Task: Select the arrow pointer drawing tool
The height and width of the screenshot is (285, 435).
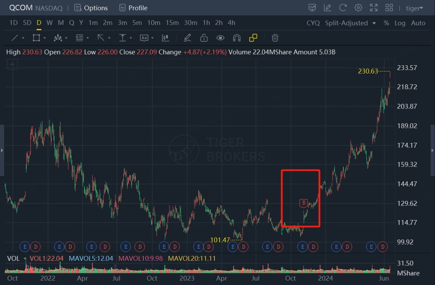Action: coord(101,38)
